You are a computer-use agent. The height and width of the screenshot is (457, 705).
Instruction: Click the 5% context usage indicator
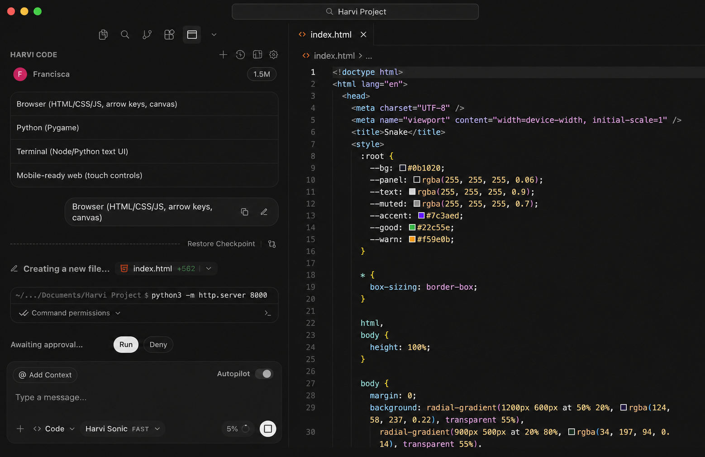(238, 428)
